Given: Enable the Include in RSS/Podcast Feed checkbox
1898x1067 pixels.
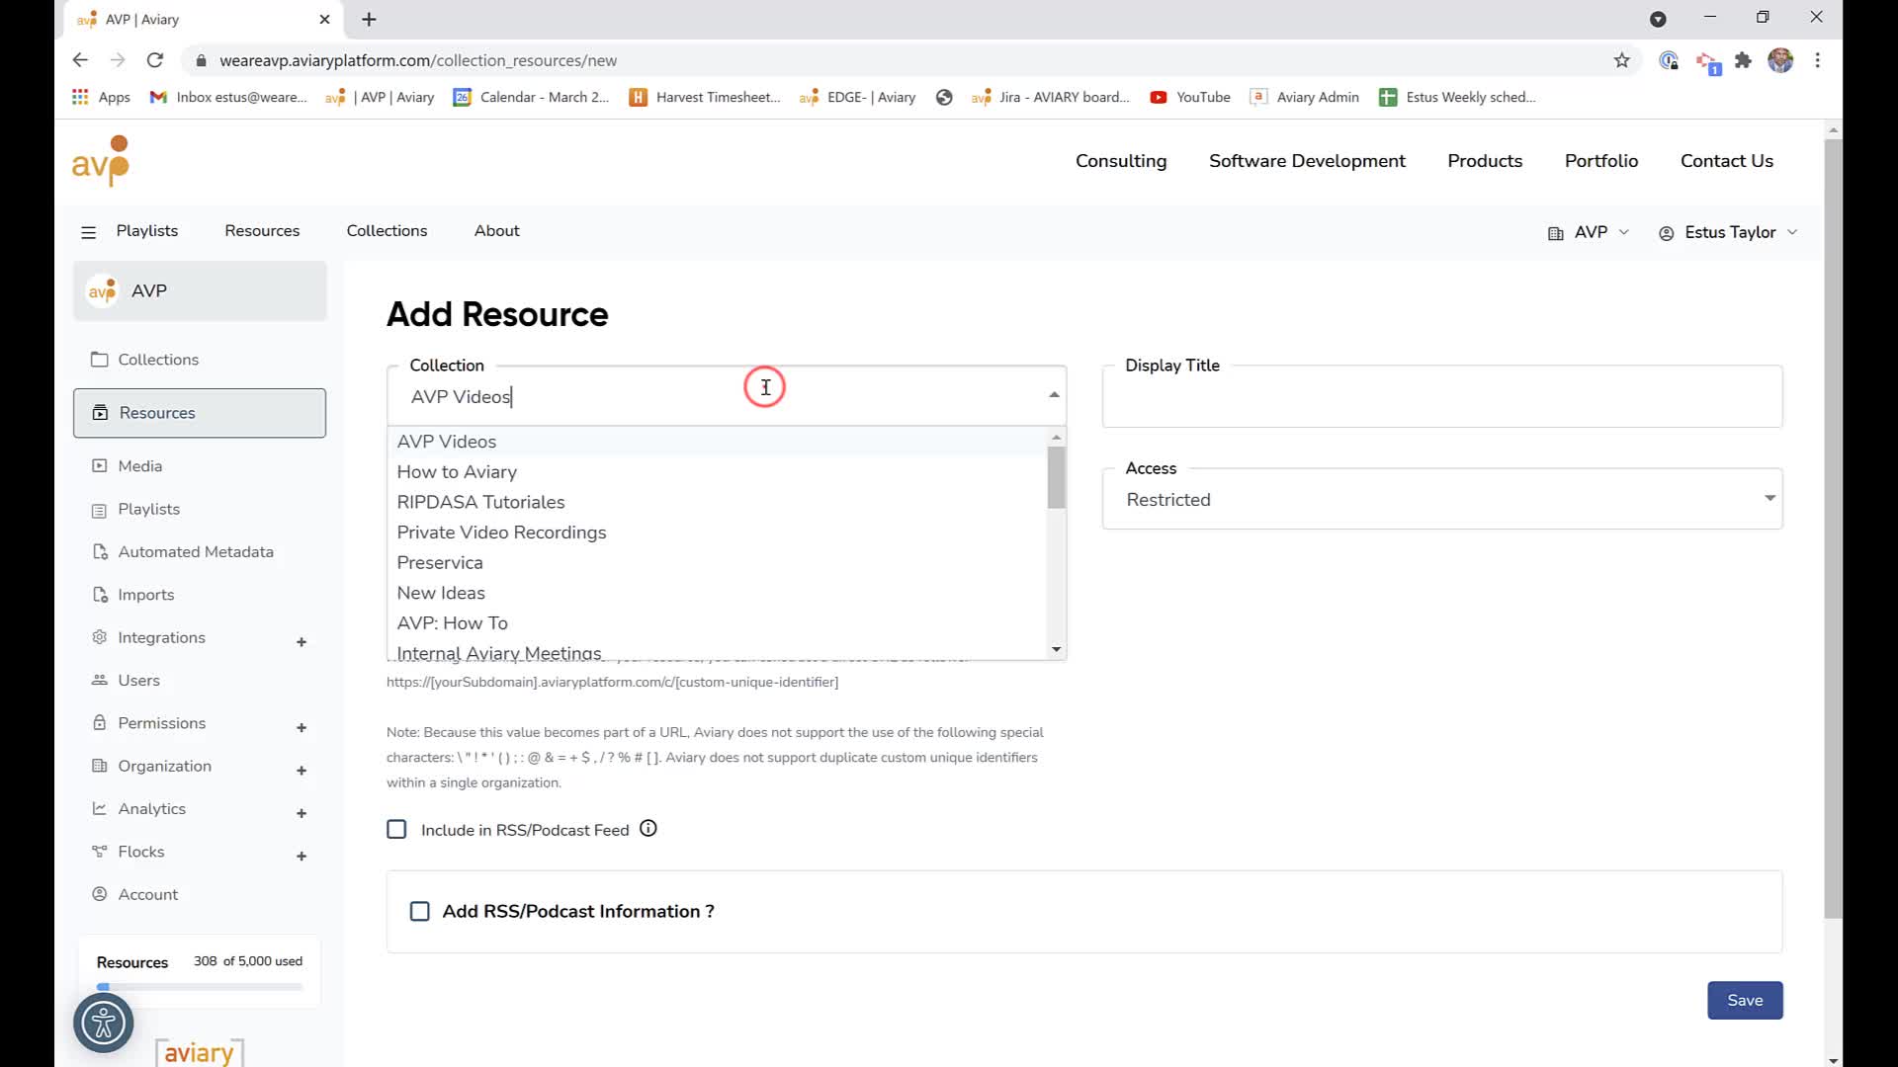Looking at the screenshot, I should (396, 829).
